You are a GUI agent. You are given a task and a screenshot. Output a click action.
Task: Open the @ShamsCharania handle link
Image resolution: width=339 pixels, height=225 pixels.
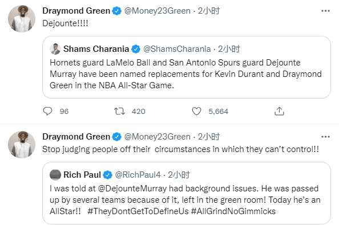(x=177, y=49)
